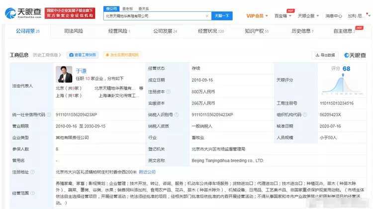Viewport: 373px width, 209px height.
Task: Click the 导出数据 button
Action: tap(325, 55)
